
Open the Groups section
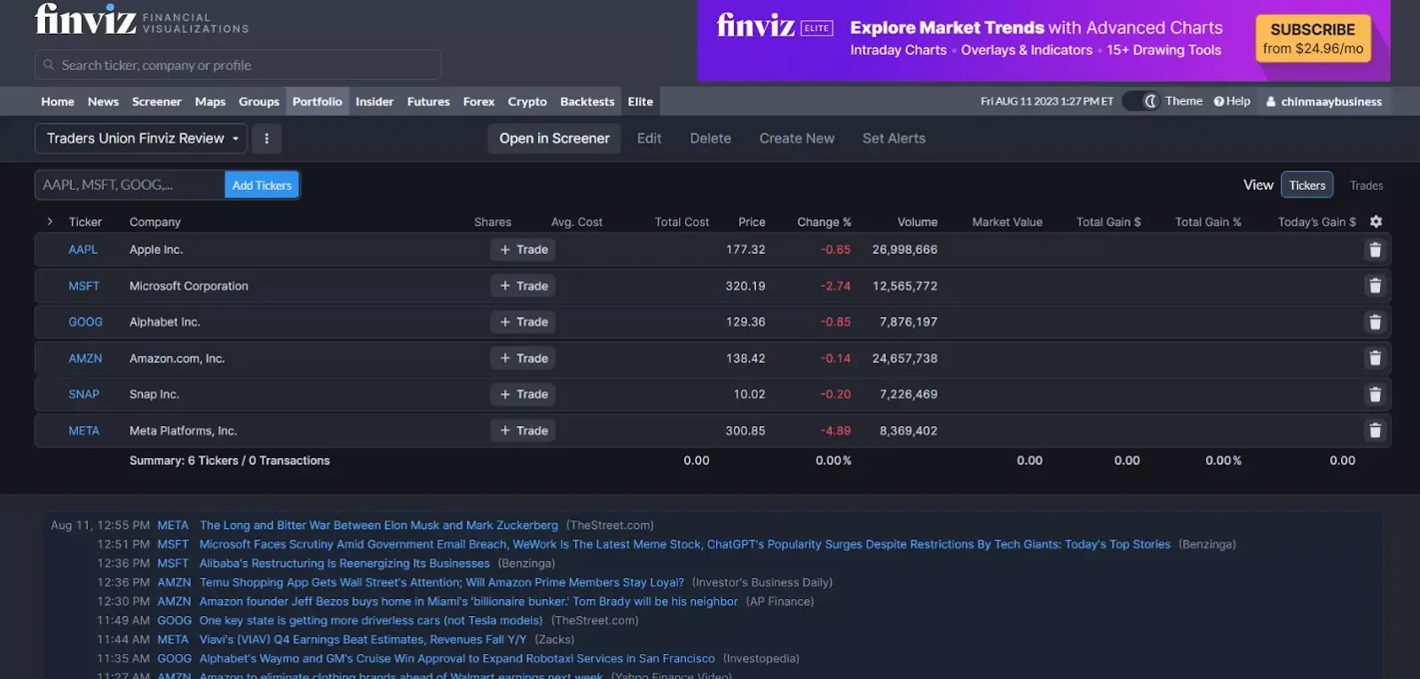pos(259,101)
